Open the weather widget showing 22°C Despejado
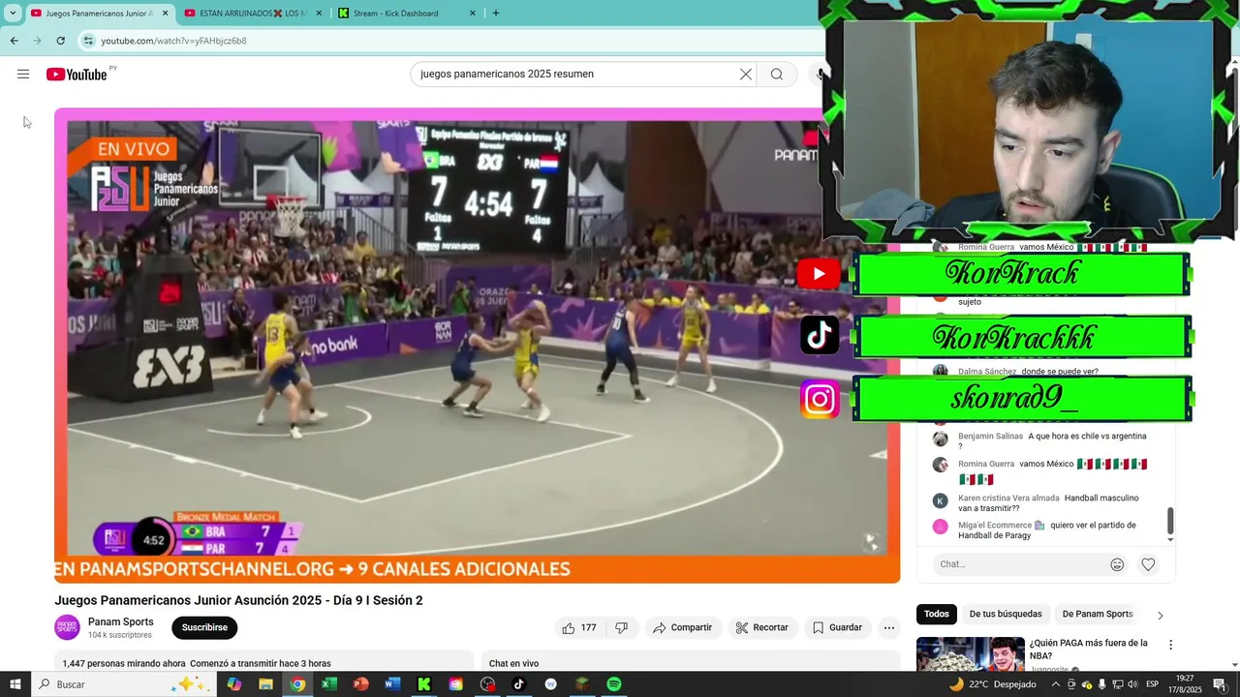Viewport: 1240px width, 697px height. point(992,684)
